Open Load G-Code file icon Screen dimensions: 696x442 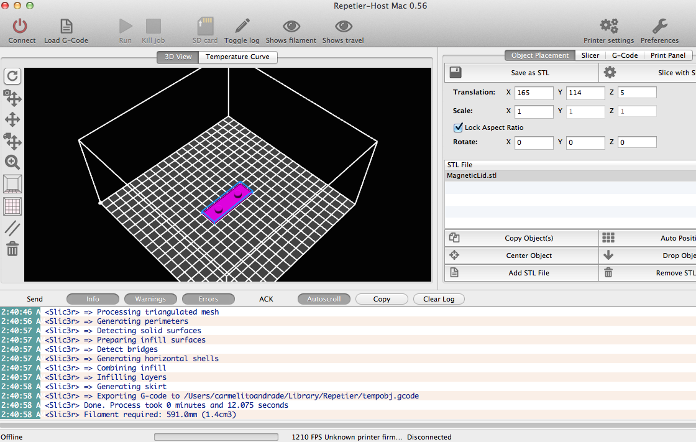click(x=66, y=25)
